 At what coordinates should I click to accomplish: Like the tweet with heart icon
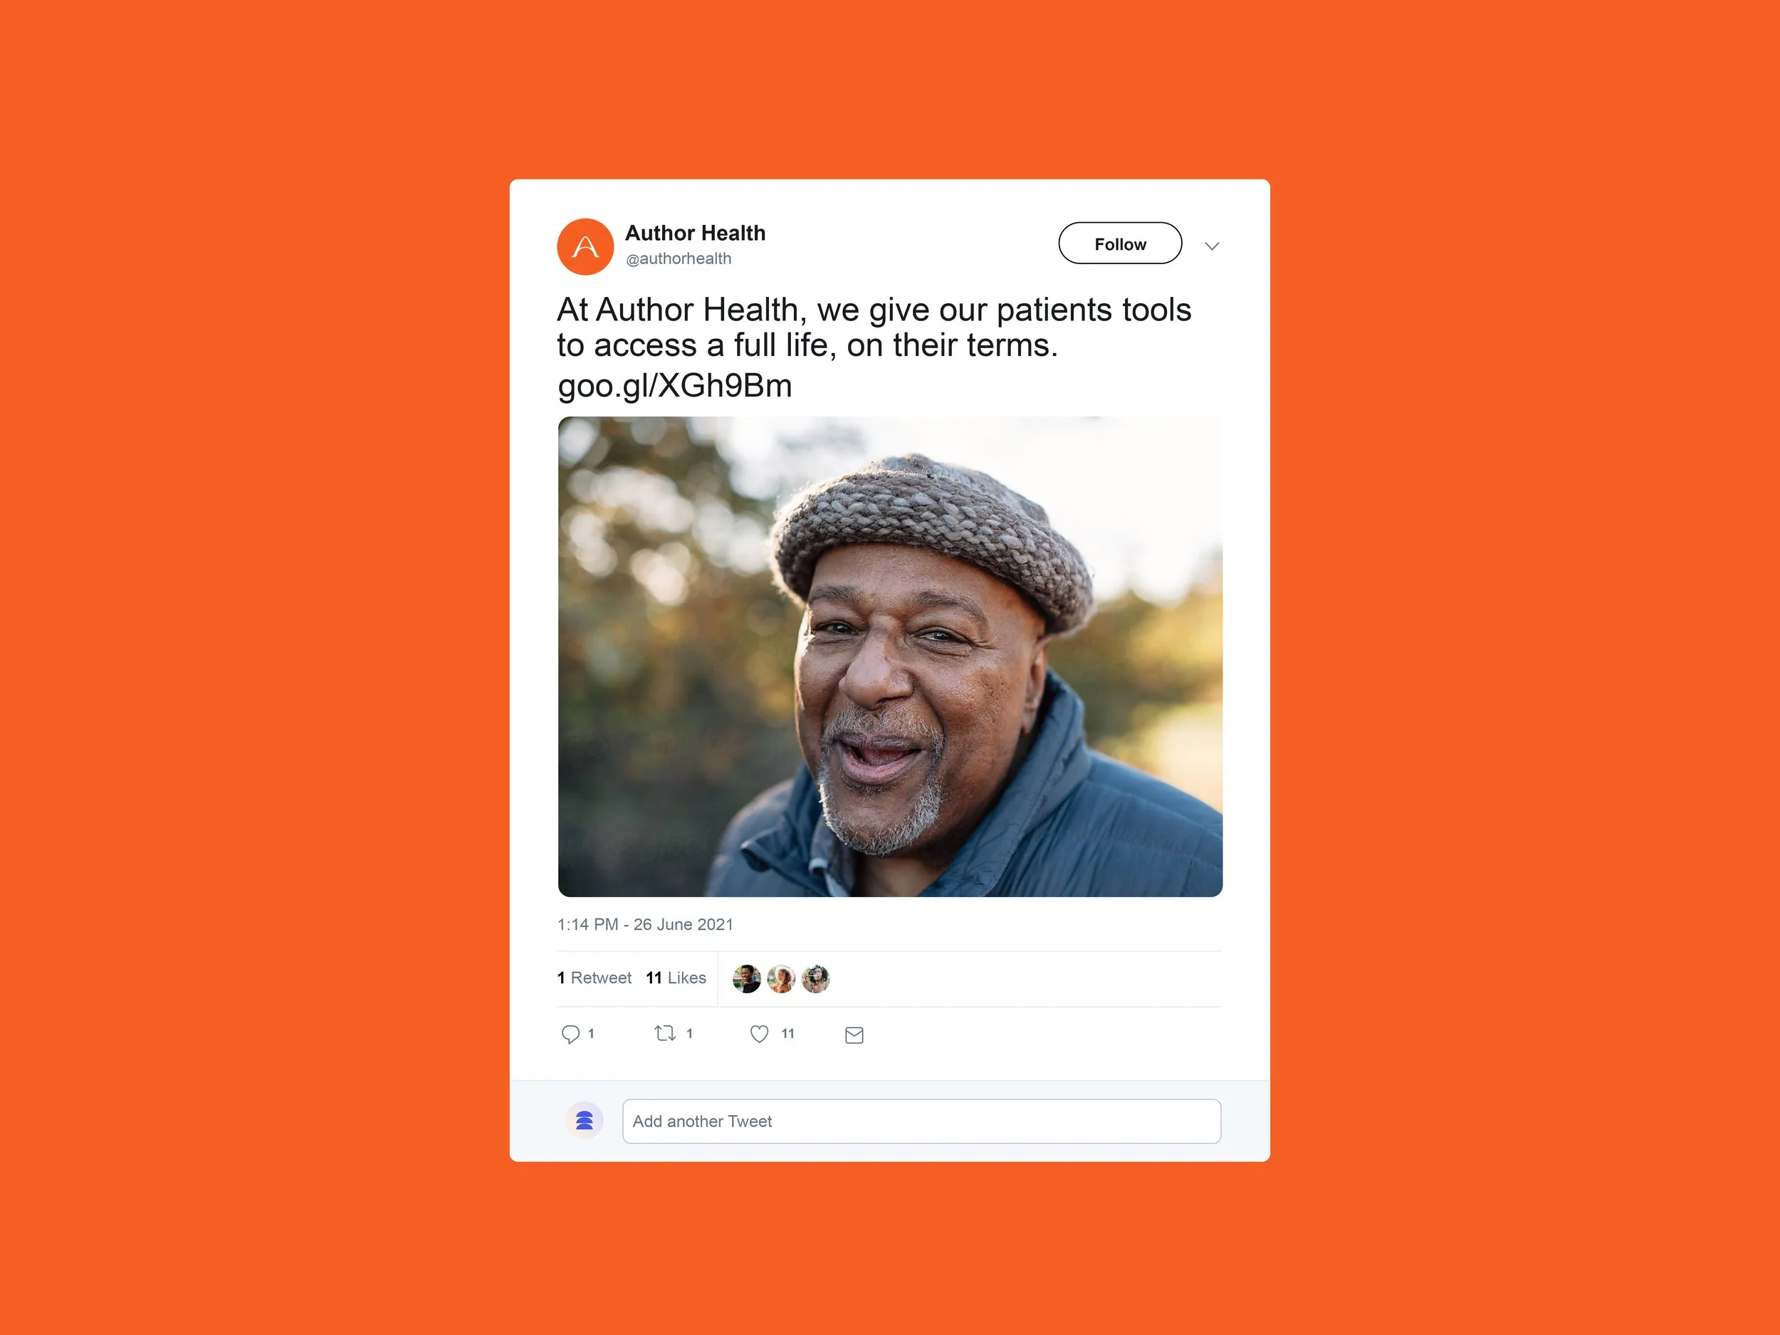click(x=760, y=1034)
